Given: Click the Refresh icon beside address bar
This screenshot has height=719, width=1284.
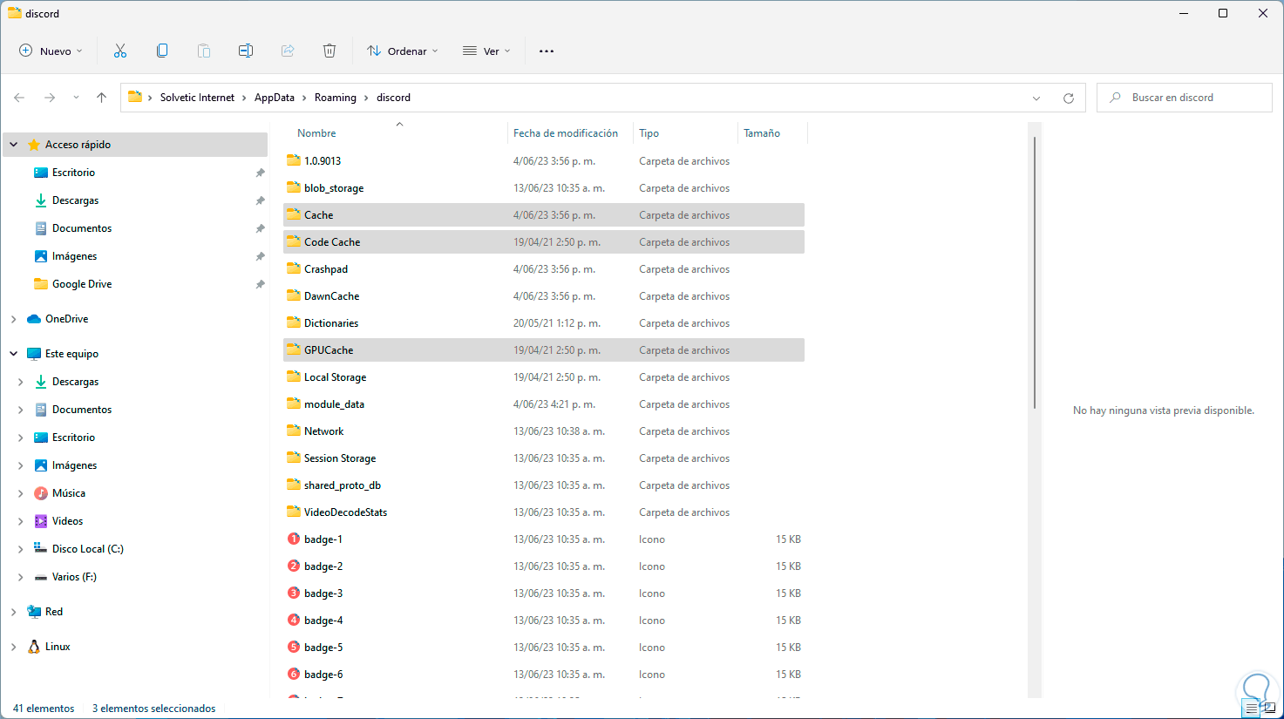Looking at the screenshot, I should pos(1069,98).
